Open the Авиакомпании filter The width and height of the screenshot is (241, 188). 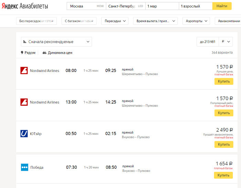[228, 21]
